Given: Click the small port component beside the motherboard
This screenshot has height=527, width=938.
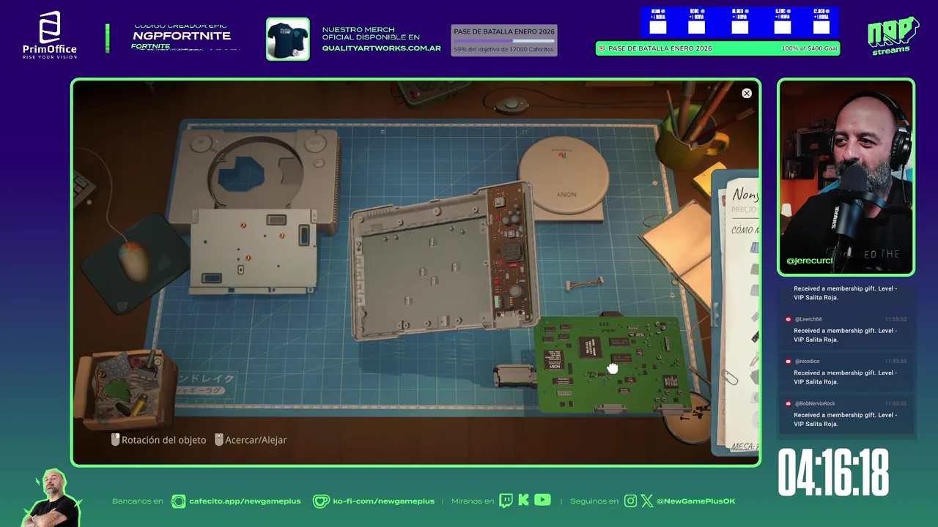Looking at the screenshot, I should click(x=514, y=375).
